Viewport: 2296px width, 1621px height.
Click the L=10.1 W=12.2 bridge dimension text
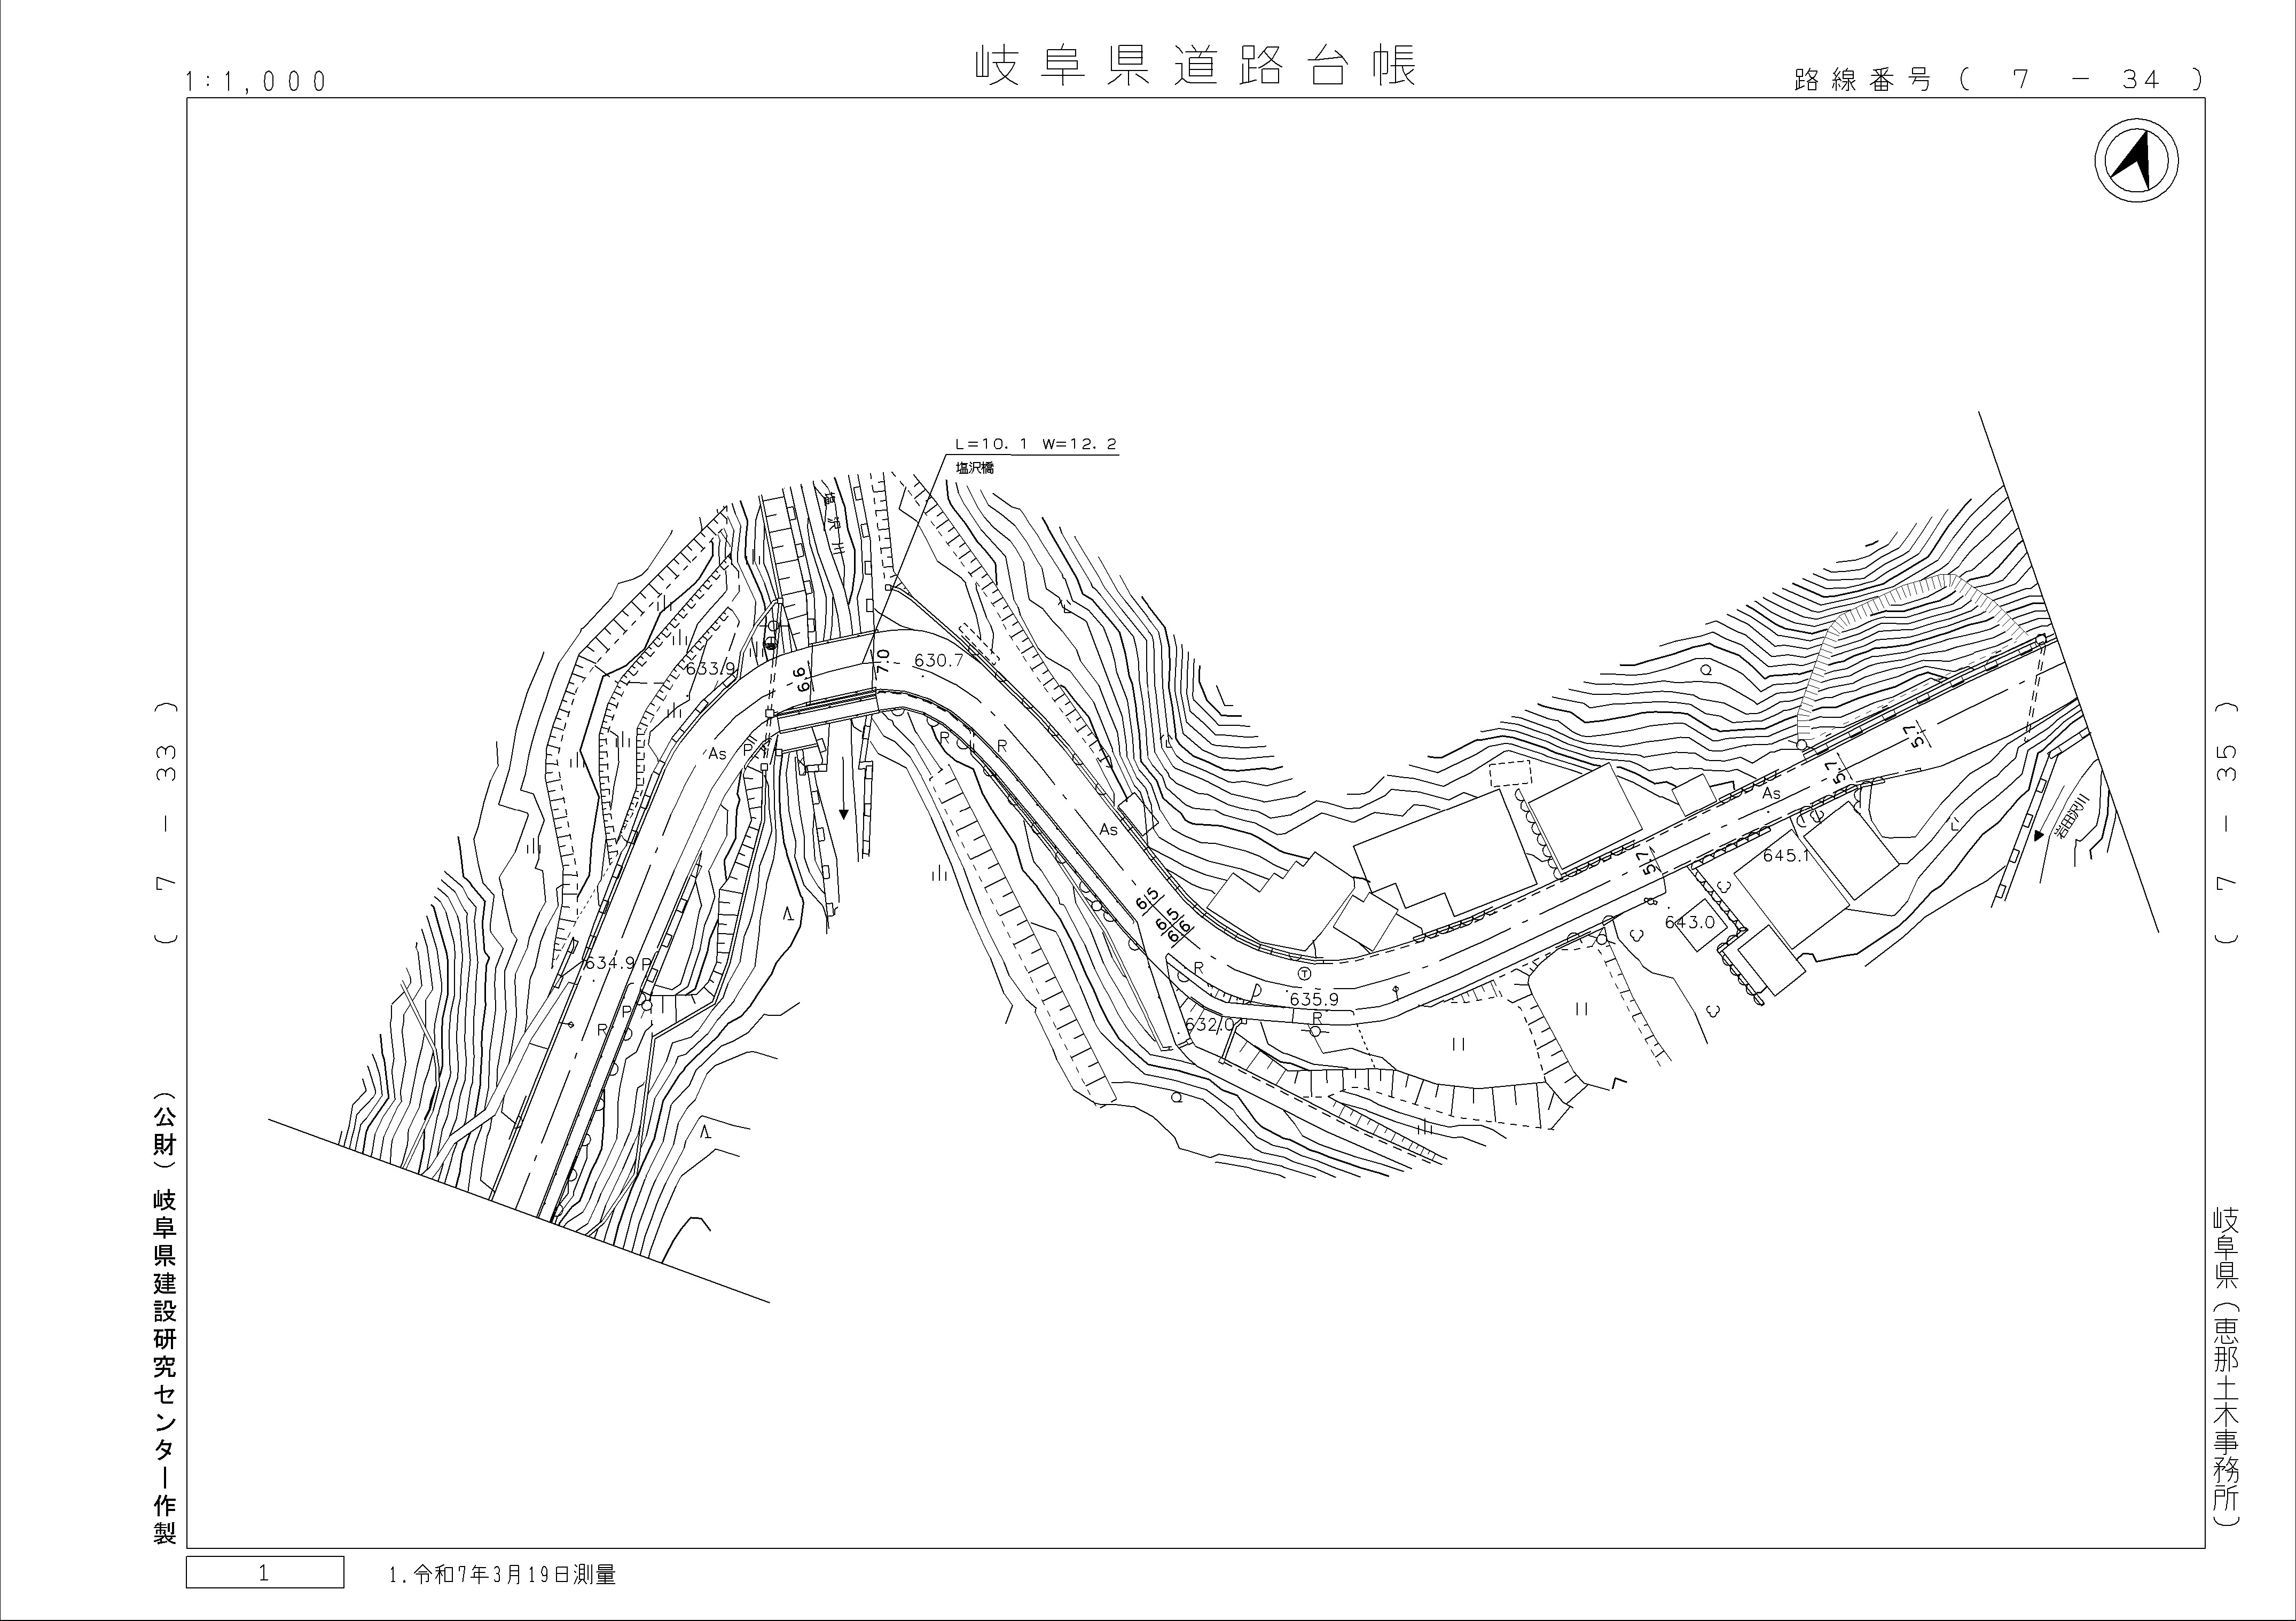pyautogui.click(x=1035, y=444)
